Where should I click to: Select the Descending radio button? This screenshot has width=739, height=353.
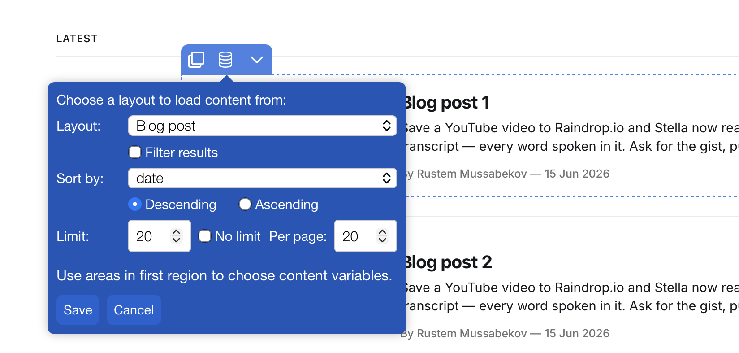134,204
